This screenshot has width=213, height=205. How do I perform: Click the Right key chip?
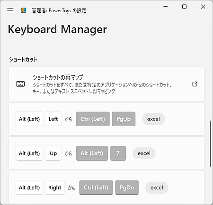pyautogui.click(x=55, y=188)
